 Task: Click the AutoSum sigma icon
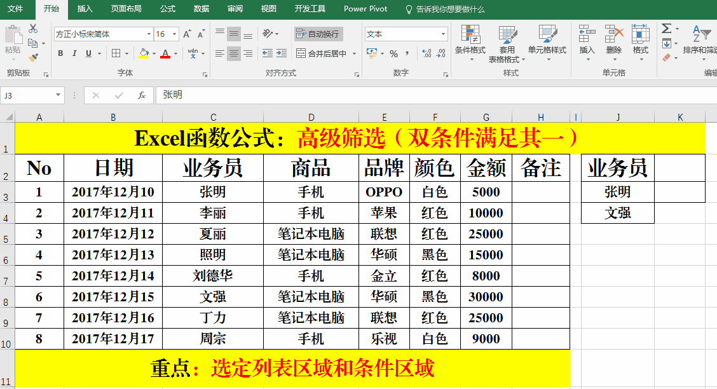pos(666,29)
